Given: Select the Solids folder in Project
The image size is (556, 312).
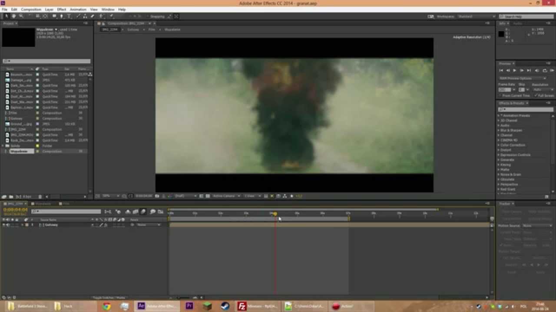Looking at the screenshot, I should tap(15, 146).
